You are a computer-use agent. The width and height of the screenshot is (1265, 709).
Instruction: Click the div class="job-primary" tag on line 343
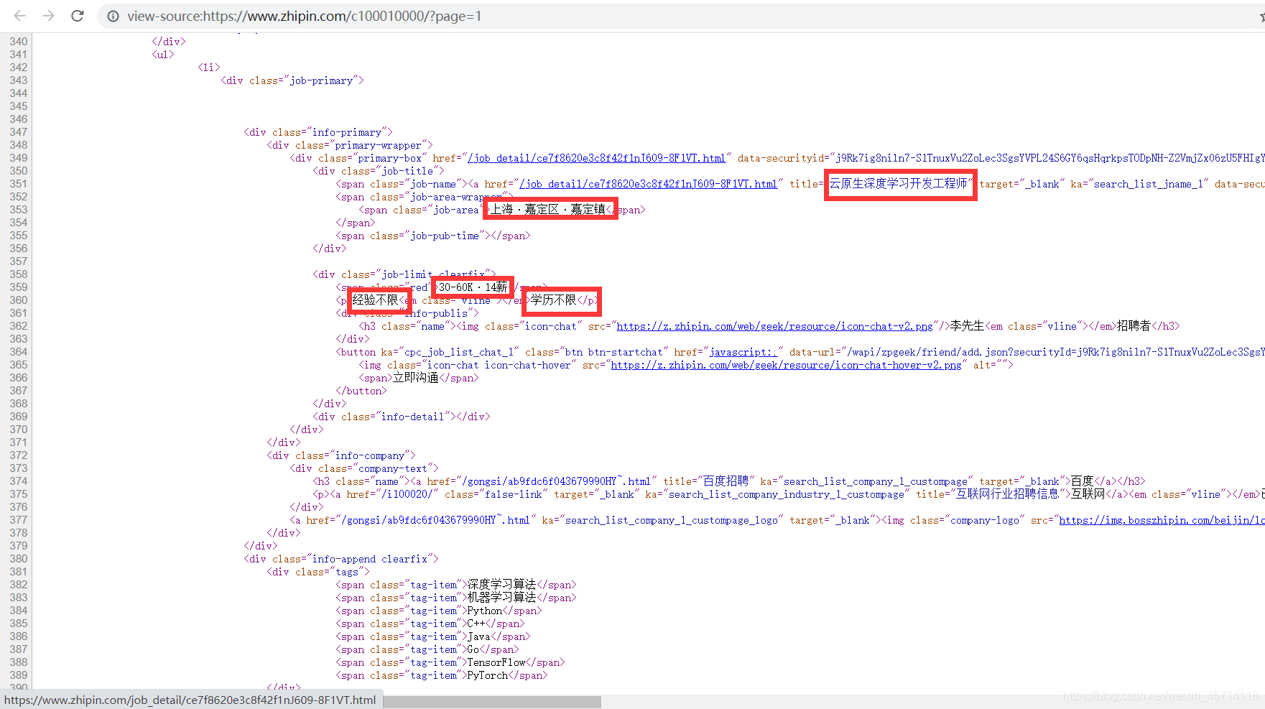[292, 80]
